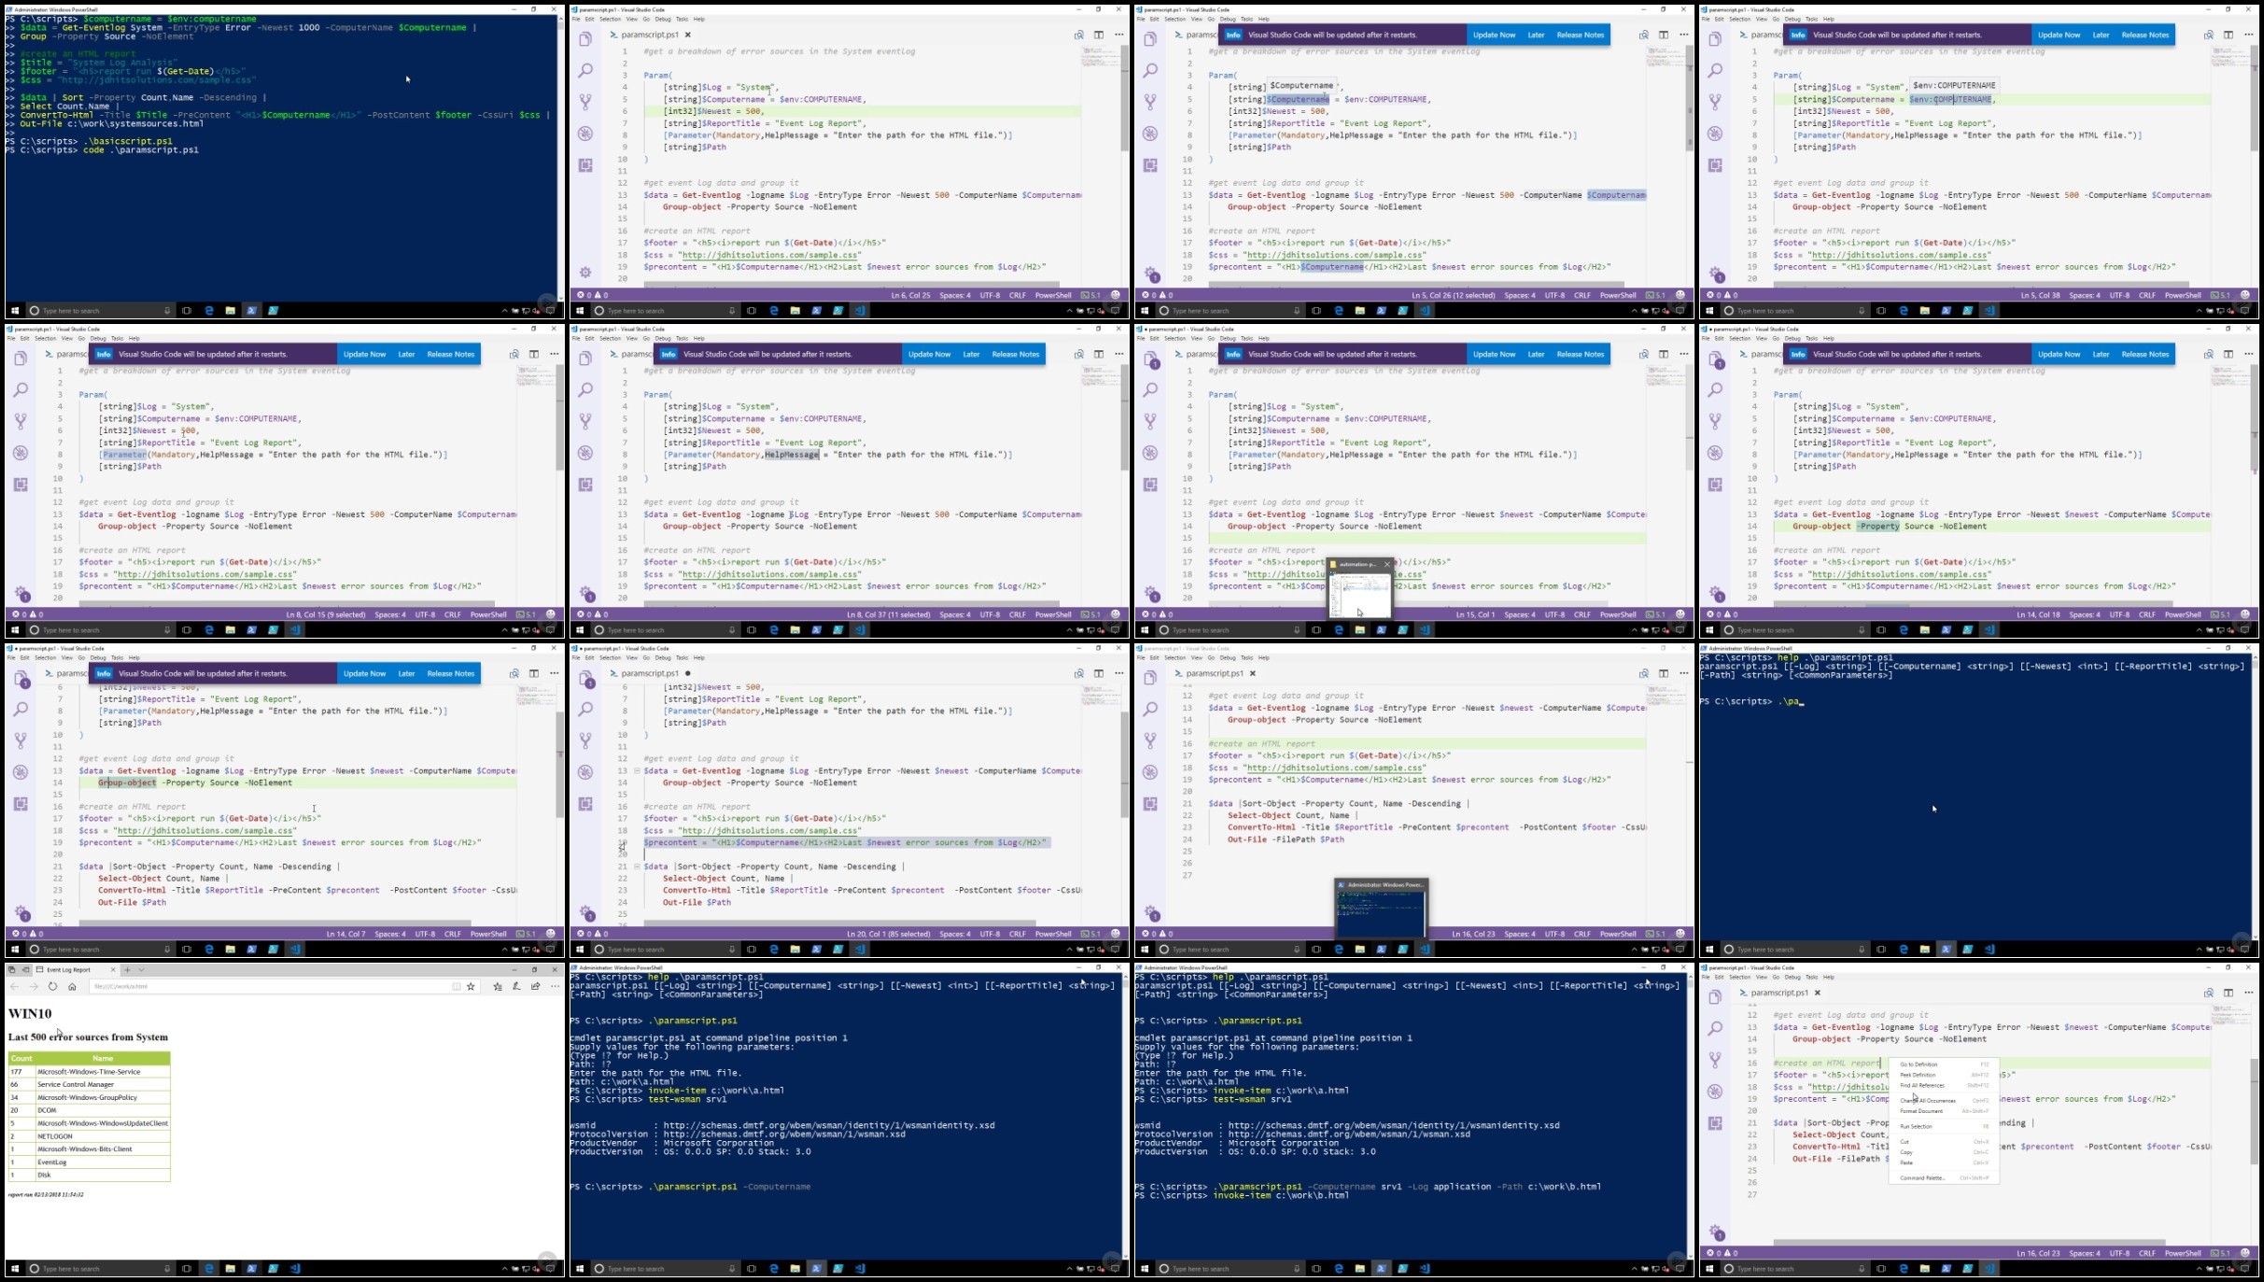Open Edge from the taskbar below the Edge browser
2264x1282 pixels.
[209, 1269]
